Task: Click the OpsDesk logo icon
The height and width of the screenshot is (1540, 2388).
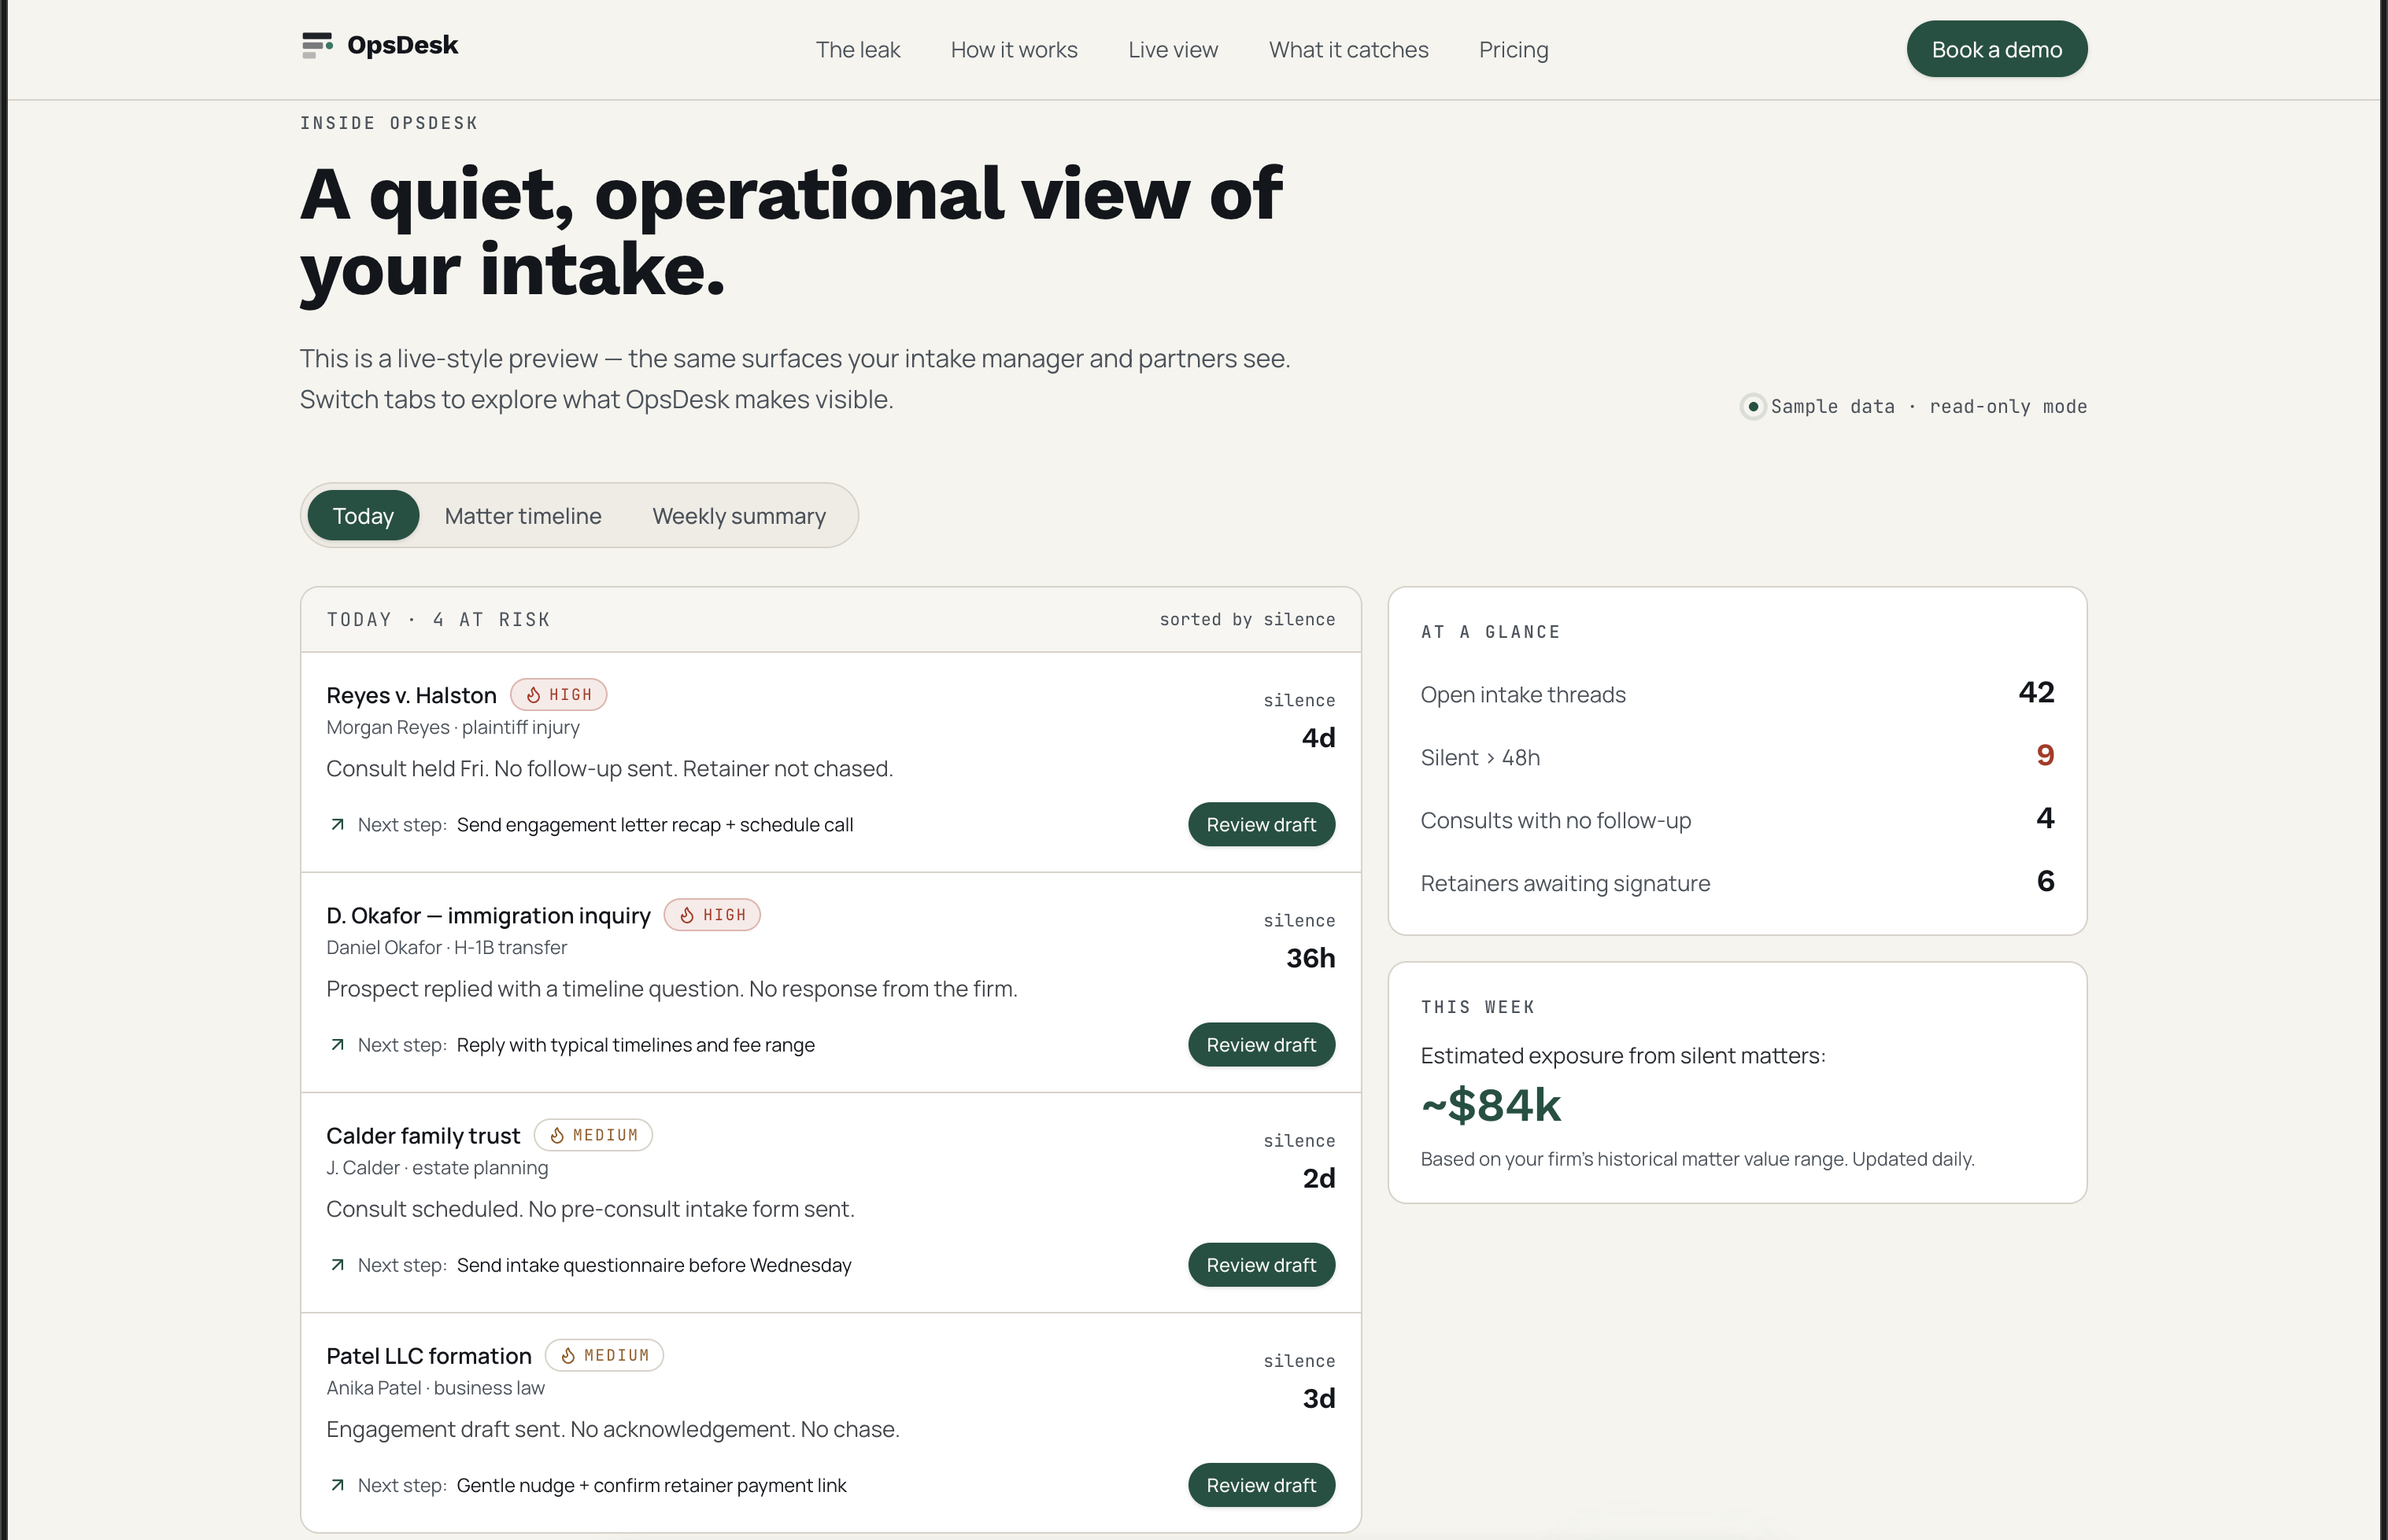Action: pos(317,45)
